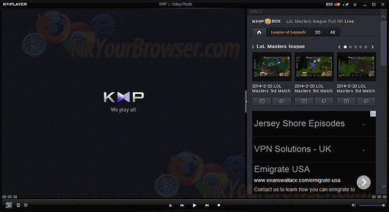Open the control box gear icon

point(26,205)
